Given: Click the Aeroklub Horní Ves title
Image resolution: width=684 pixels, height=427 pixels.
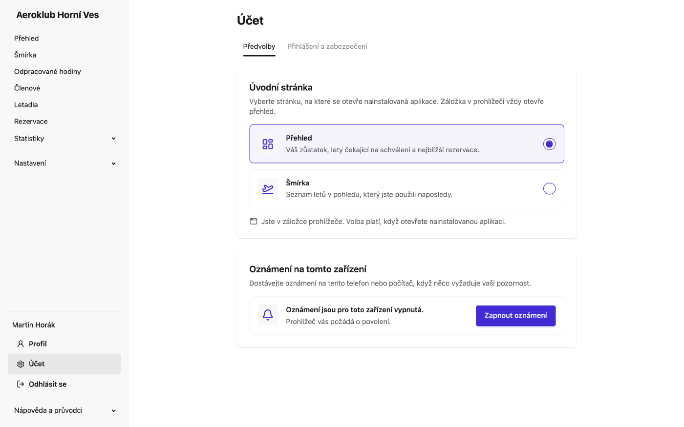Looking at the screenshot, I should (58, 15).
